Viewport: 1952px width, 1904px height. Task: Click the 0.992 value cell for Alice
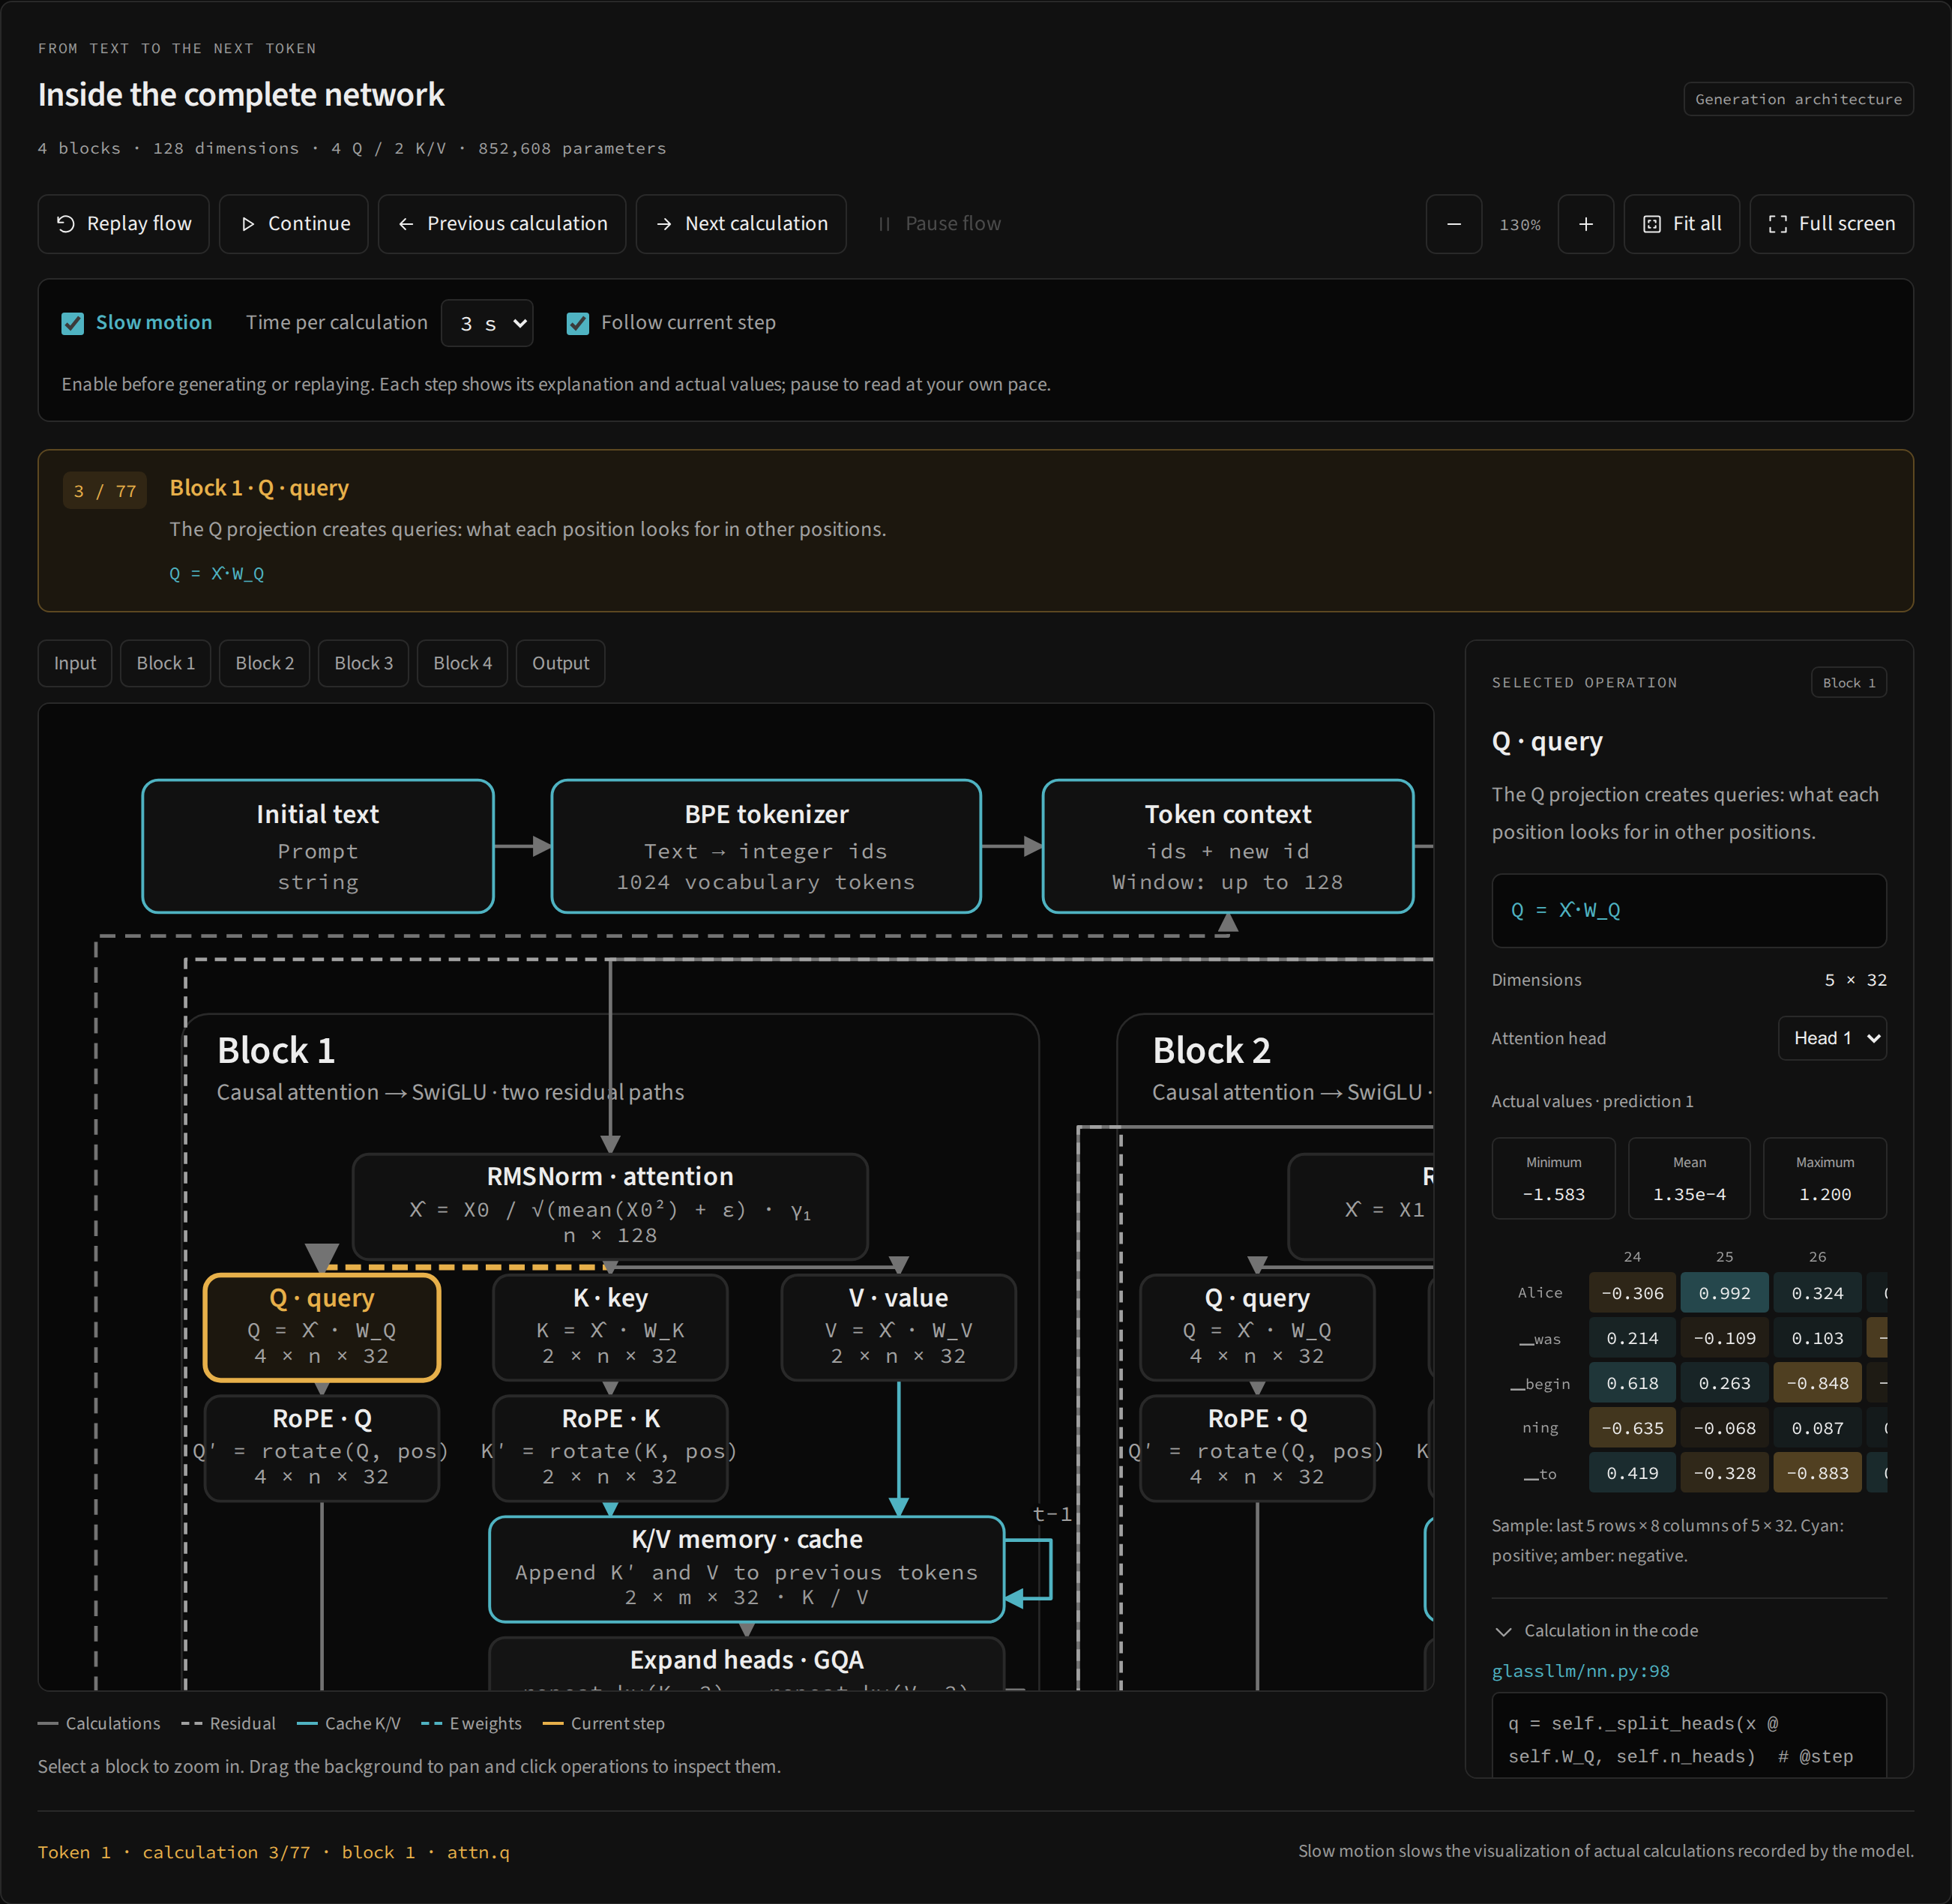tap(1725, 1293)
